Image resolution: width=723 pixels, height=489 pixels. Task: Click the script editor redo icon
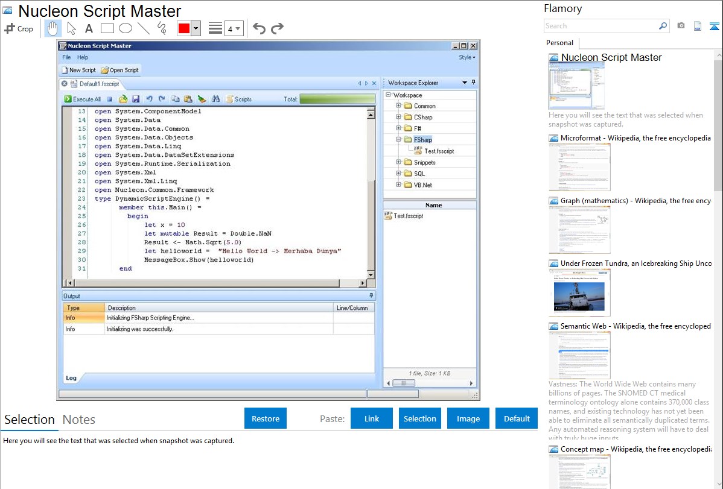(162, 99)
